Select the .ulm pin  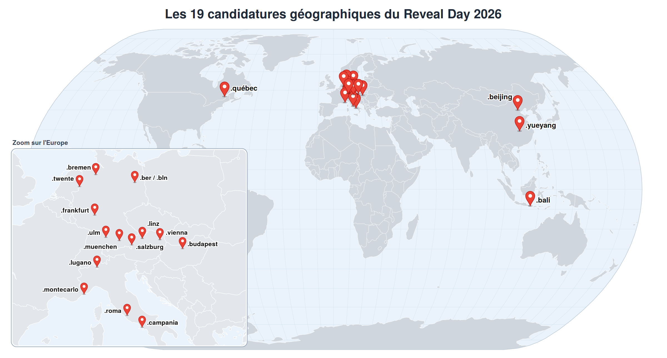pyautogui.click(x=106, y=231)
